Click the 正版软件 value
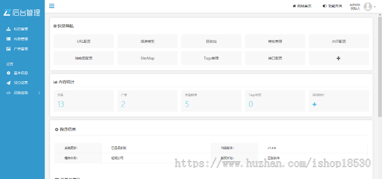The height and width of the screenshot is (179, 382). 274,158
